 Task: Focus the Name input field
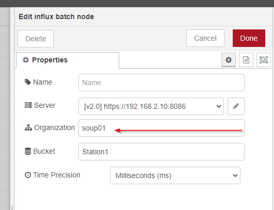162,83
